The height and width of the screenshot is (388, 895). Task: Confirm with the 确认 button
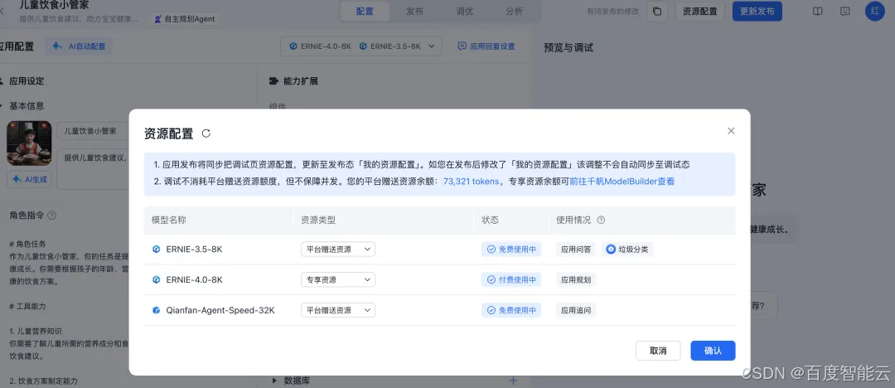click(x=713, y=351)
